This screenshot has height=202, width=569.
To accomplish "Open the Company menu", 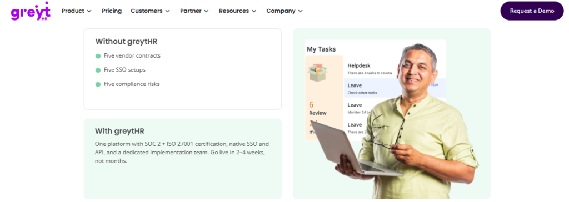I will click(284, 11).
